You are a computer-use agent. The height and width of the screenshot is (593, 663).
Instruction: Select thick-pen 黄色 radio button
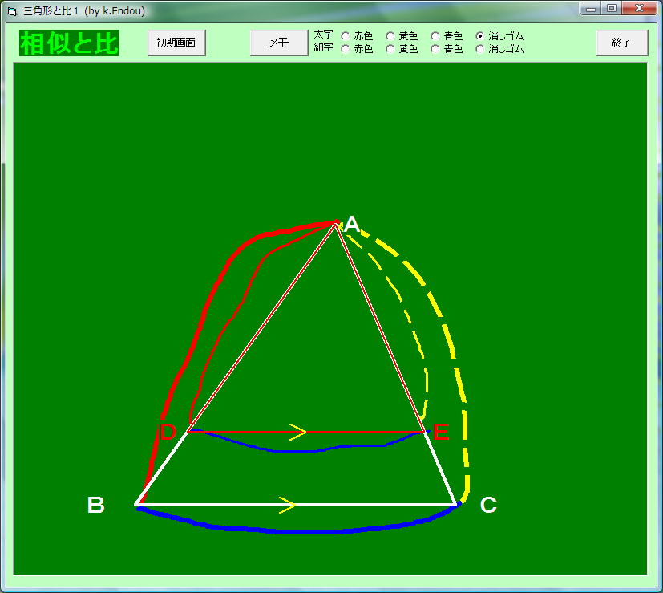(x=390, y=36)
